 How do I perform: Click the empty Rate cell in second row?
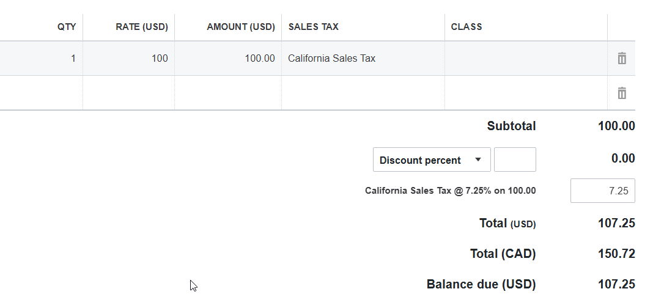click(128, 93)
